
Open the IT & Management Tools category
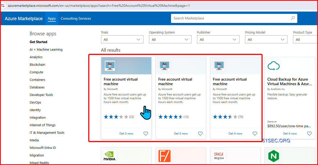click(47, 133)
